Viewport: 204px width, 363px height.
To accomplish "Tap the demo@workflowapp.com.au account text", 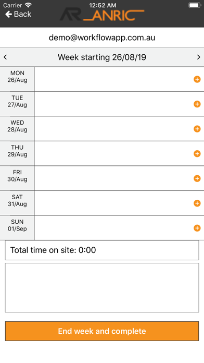I will (102, 38).
